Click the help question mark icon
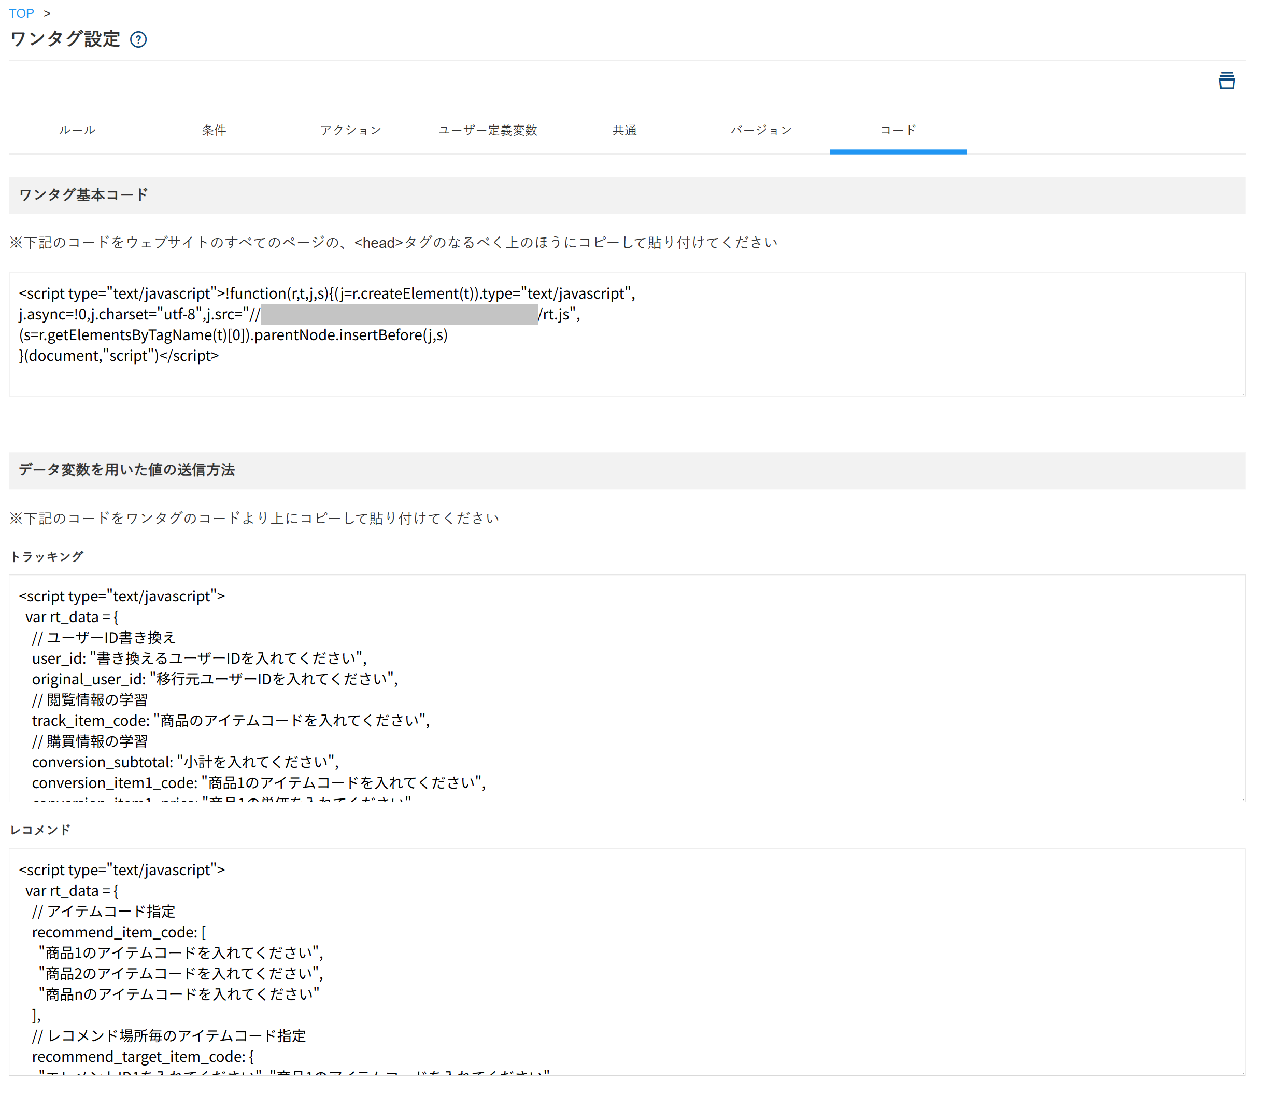The height and width of the screenshot is (1093, 1264). (x=138, y=40)
